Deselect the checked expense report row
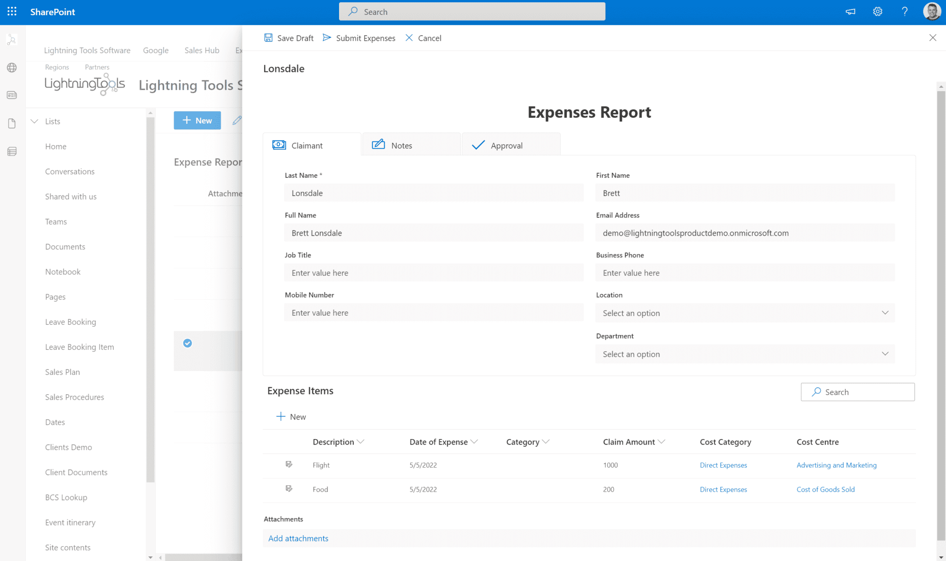The height and width of the screenshot is (561, 946). (187, 343)
